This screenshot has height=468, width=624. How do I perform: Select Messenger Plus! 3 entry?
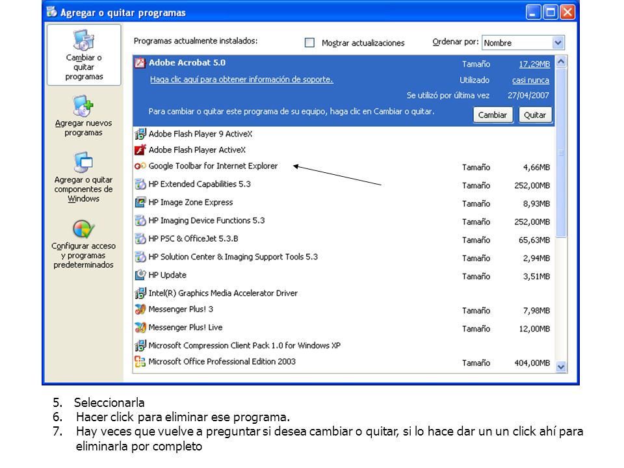click(x=344, y=309)
